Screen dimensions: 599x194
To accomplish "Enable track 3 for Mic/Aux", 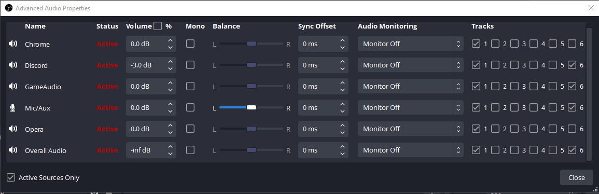I will point(514,108).
